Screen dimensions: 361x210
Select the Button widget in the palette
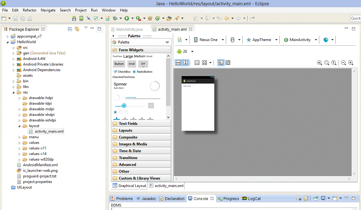[119, 64]
